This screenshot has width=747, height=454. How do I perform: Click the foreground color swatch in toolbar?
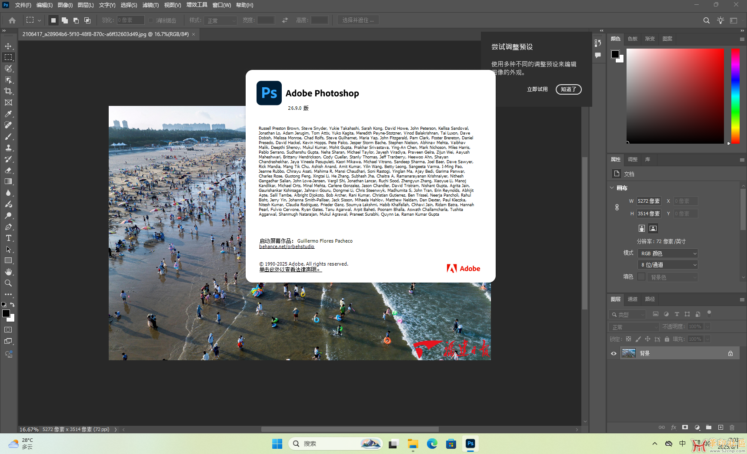pyautogui.click(x=6, y=313)
